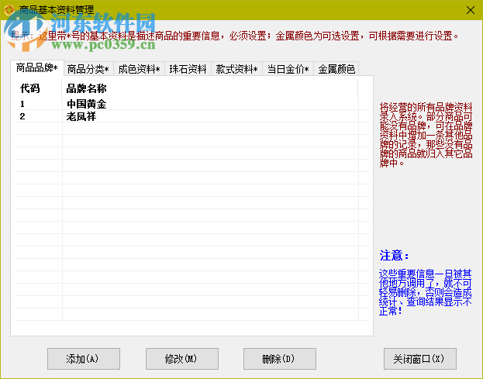Screen dimensions: 483x379
Task: Open the 款式资料* tab
Action: (x=236, y=69)
